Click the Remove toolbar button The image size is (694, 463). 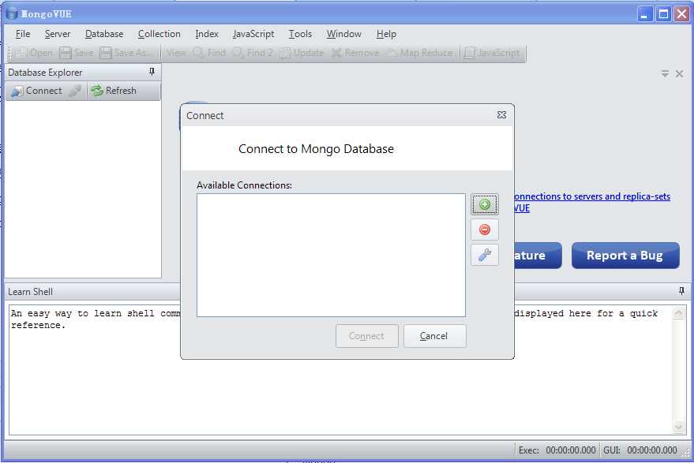click(x=355, y=53)
